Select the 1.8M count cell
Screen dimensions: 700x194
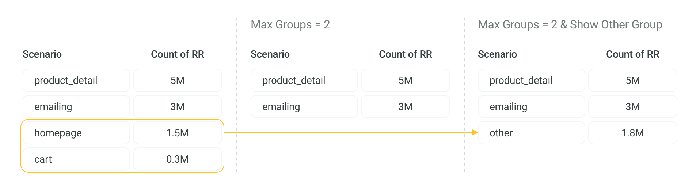(633, 133)
